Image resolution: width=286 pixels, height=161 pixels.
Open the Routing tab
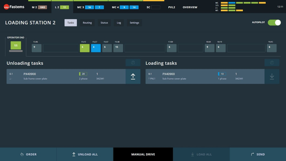tap(87, 23)
